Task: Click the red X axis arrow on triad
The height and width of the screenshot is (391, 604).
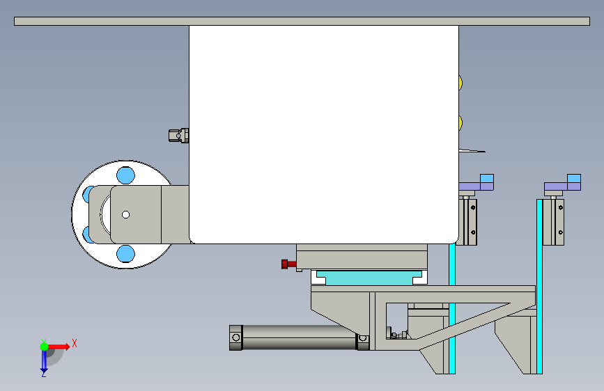Action: [59, 346]
